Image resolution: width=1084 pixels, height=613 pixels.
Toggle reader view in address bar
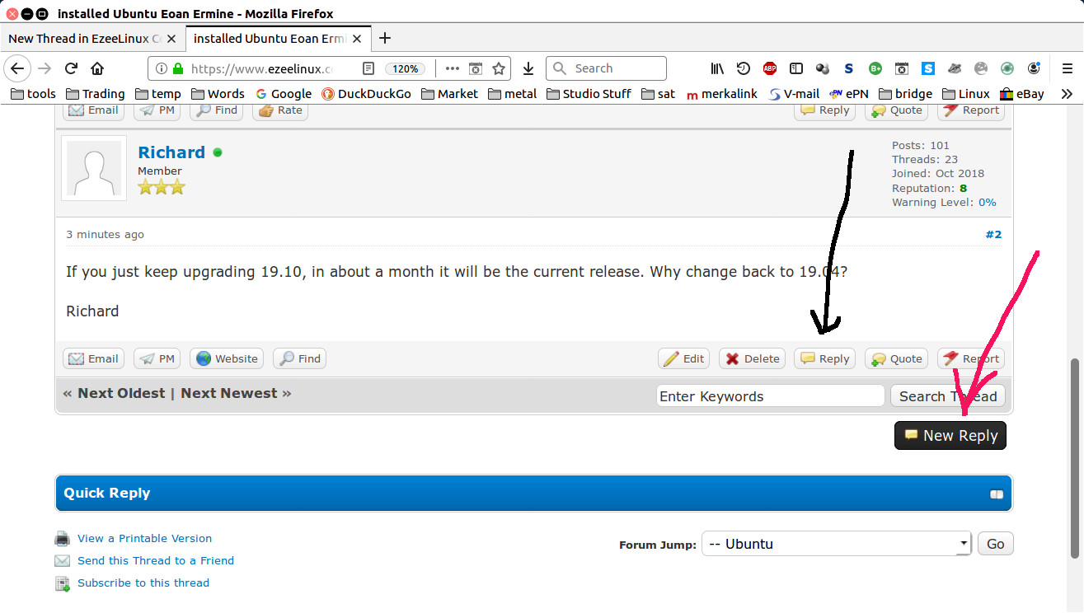coord(368,68)
